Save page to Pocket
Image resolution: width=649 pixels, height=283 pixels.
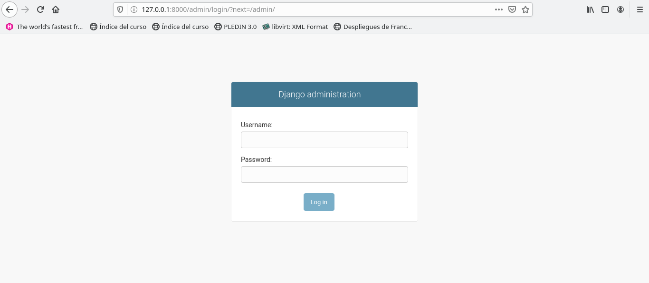pos(512,9)
